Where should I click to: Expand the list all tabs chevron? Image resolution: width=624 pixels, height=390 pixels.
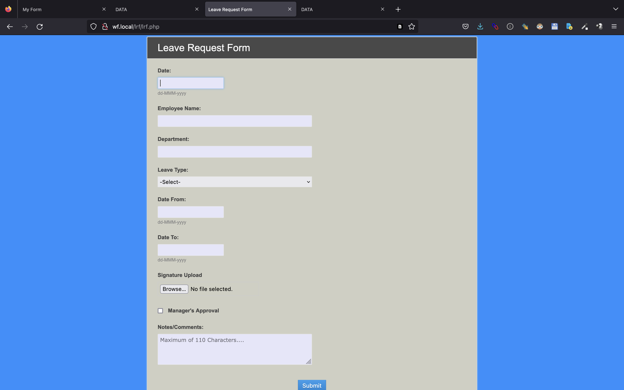click(615, 9)
